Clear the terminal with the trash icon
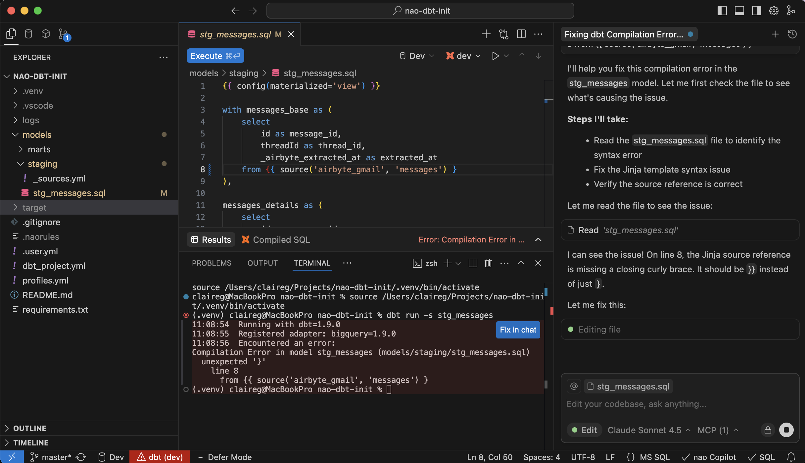 tap(488, 263)
